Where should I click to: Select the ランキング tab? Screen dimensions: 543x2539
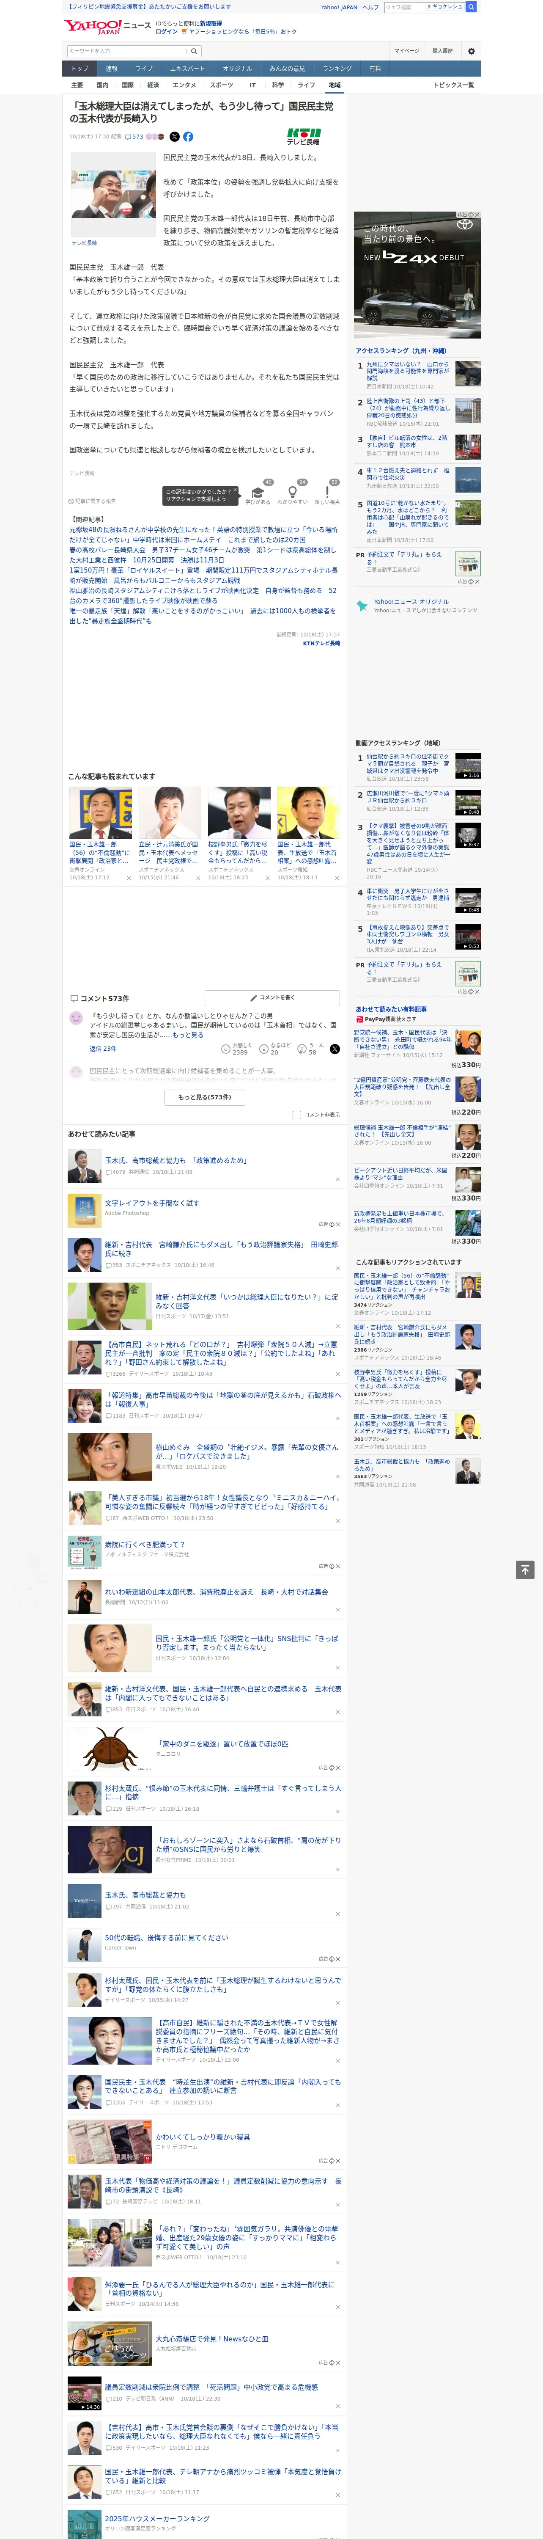[x=337, y=68]
